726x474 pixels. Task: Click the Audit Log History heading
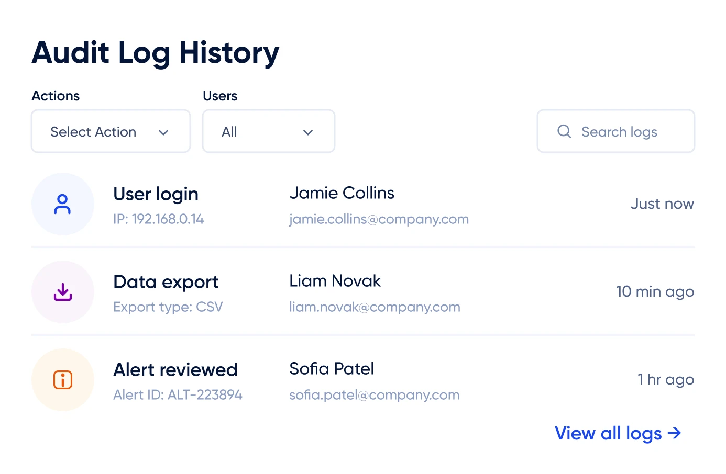pos(156,52)
